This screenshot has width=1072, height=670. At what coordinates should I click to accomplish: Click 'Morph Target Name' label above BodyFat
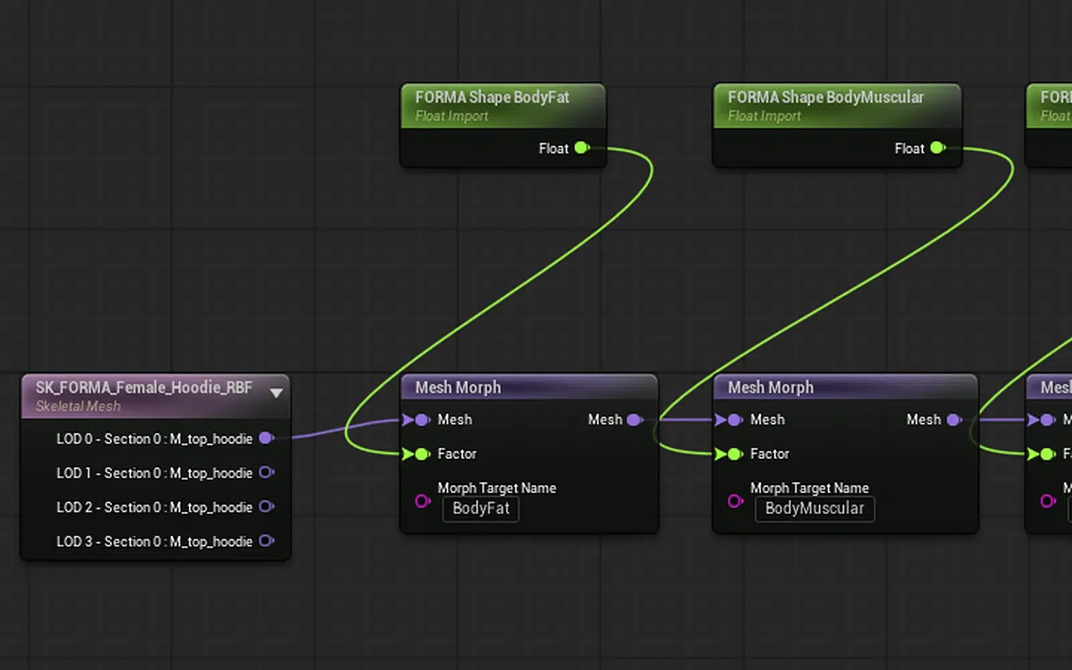coord(496,488)
